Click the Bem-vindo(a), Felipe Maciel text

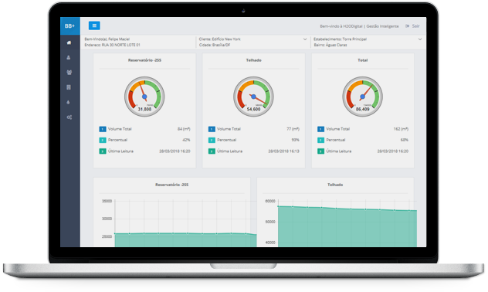point(107,39)
